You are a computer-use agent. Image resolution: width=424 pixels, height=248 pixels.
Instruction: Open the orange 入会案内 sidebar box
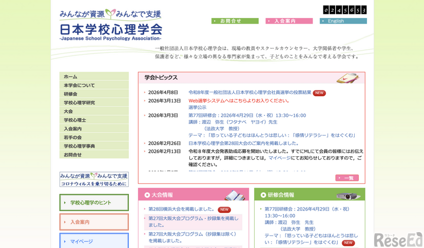click(94, 222)
